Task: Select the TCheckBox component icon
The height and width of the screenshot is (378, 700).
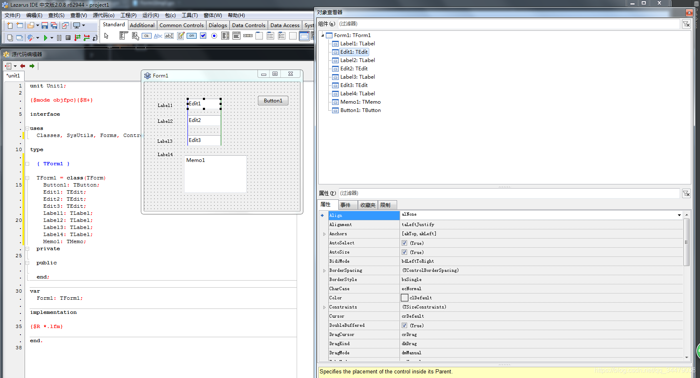Action: click(203, 35)
